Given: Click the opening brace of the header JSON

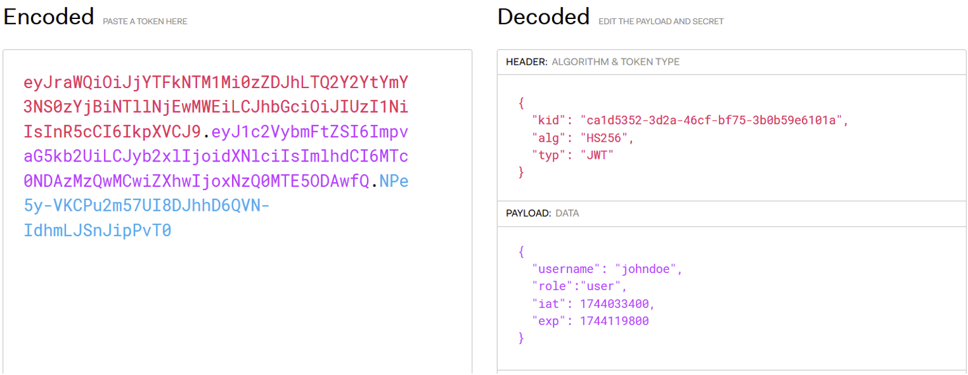Looking at the screenshot, I should (x=521, y=103).
